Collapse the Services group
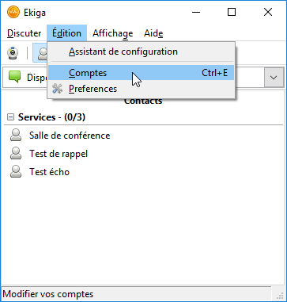Image resolution: width=287 pixels, height=302 pixels. (x=10, y=117)
